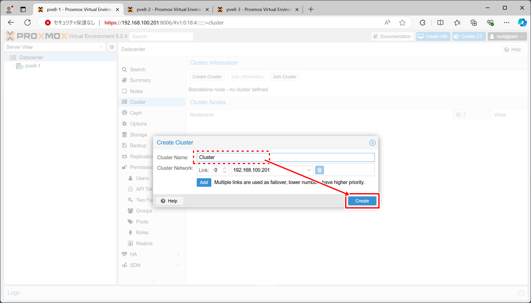Open browser extensions puzzle icon

423,23
